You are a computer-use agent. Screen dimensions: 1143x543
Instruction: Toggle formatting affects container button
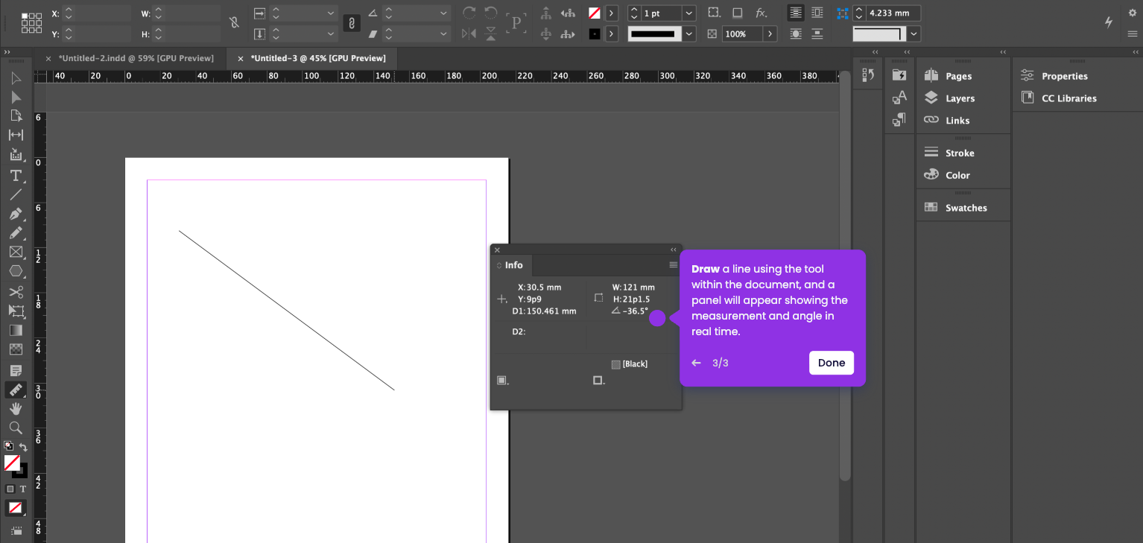(10, 489)
